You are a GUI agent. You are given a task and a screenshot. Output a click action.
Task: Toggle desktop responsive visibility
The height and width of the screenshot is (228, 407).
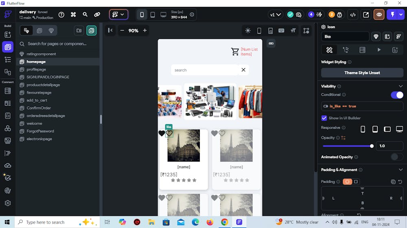[399, 129]
